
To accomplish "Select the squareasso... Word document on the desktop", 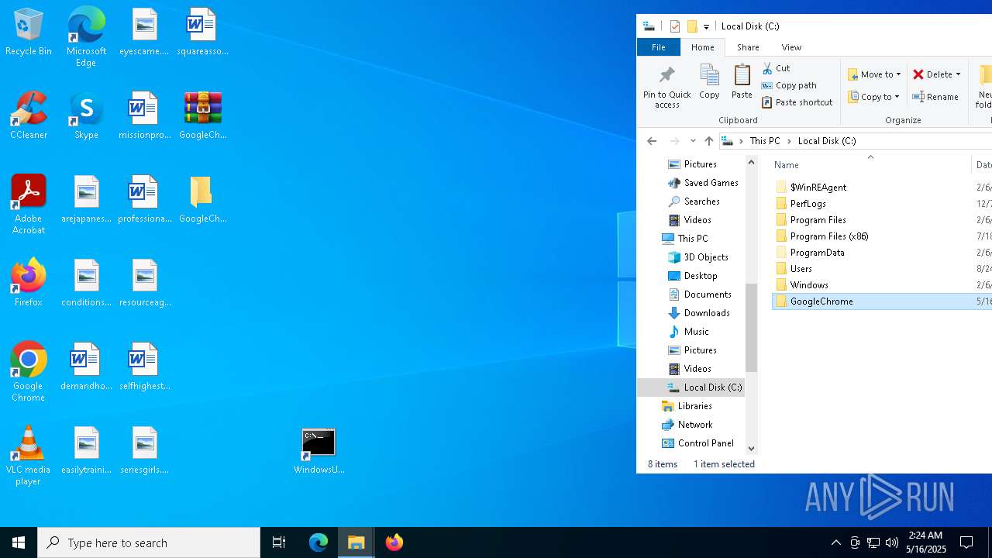I will [x=203, y=33].
